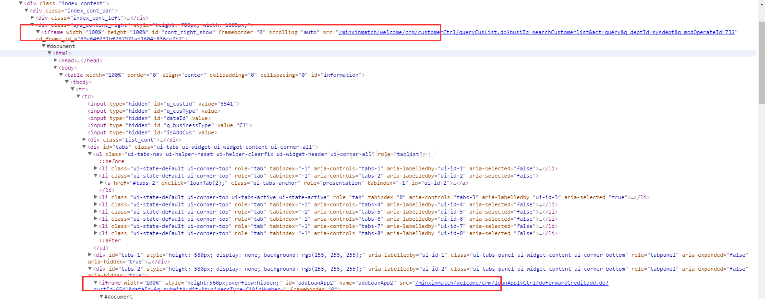The image size is (765, 299).
Task: Click the id="cont_right_show" attribute text
Action: pyautogui.click(x=183, y=32)
